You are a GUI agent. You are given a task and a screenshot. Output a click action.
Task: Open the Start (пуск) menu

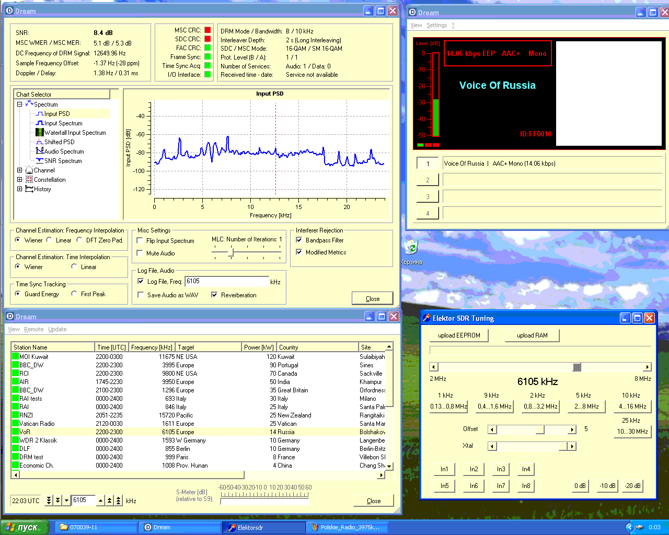[x=25, y=527]
